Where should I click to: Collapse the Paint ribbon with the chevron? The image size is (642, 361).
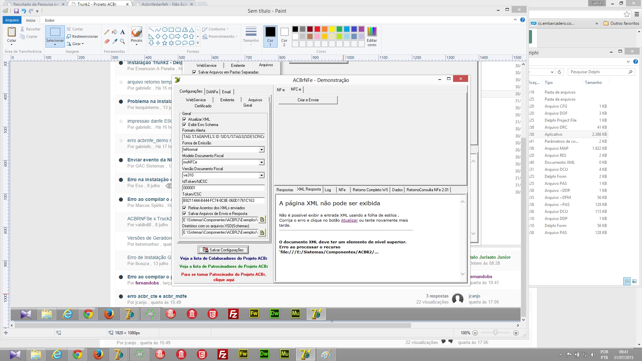[515, 20]
